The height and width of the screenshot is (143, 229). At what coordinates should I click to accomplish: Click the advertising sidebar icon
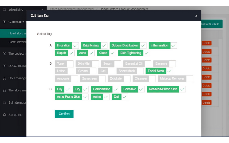pos(5,9)
